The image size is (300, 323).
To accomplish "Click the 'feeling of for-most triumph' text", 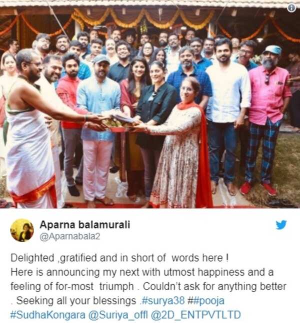I will [72, 287].
